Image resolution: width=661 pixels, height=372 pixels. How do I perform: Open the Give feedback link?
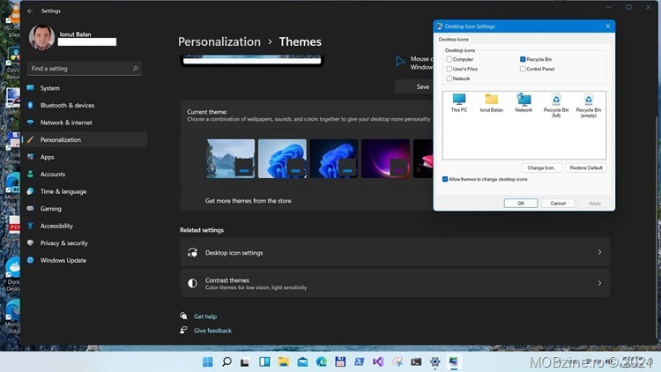tap(212, 331)
